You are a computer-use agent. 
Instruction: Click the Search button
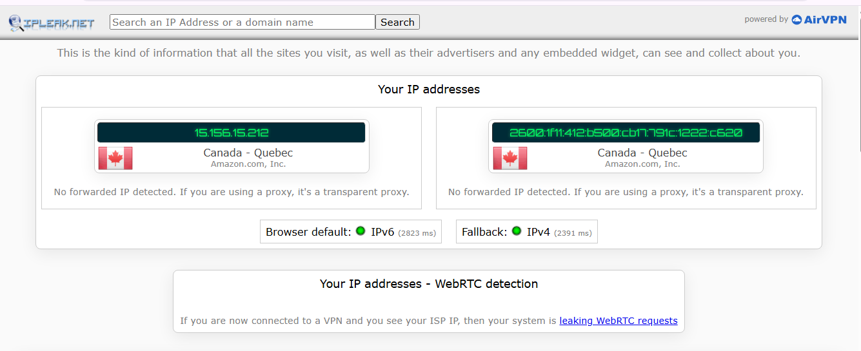(397, 22)
